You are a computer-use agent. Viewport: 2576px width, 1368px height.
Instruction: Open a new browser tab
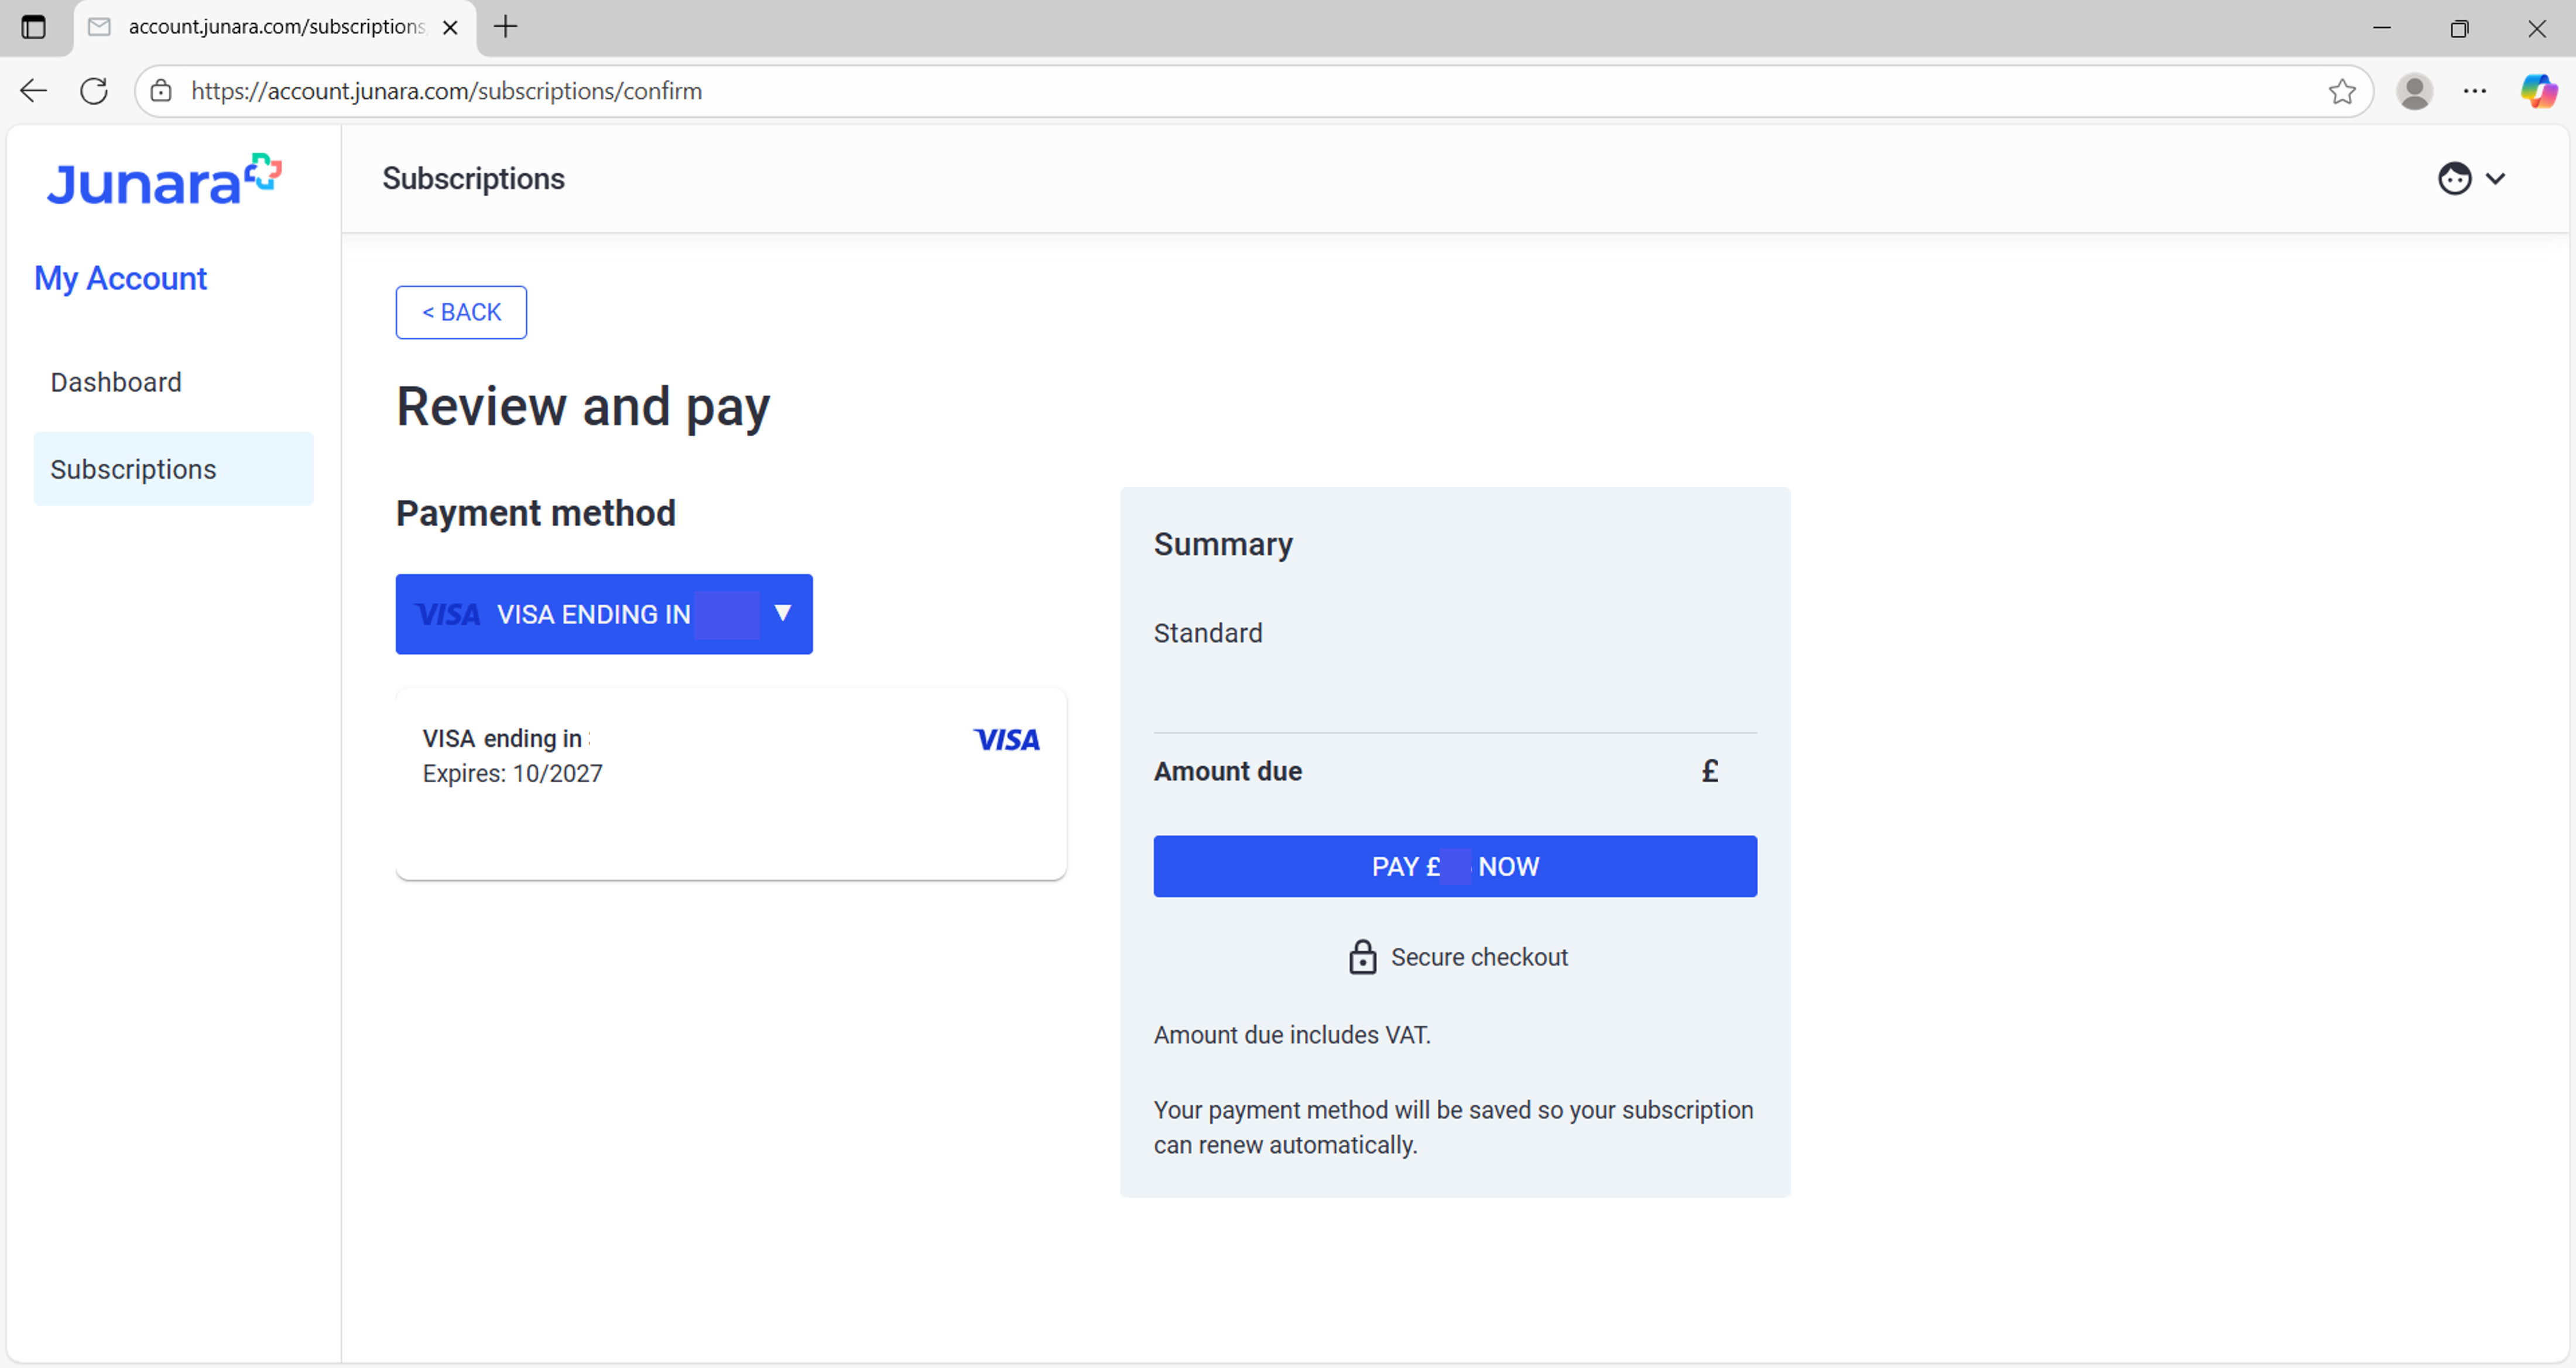506,27
